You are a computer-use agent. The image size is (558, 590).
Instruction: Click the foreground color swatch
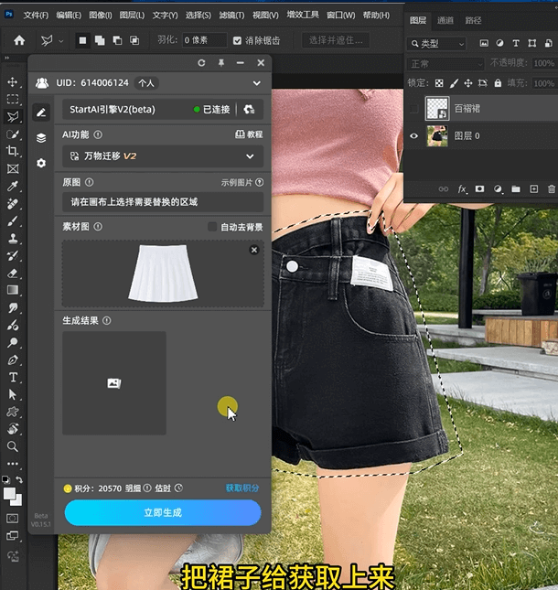(x=9, y=493)
